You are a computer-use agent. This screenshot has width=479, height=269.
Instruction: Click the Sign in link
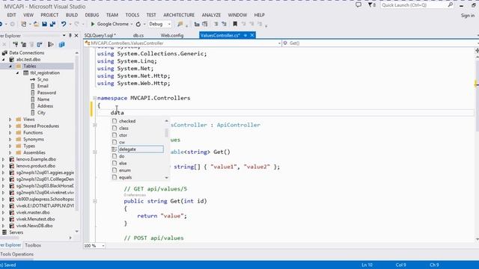(x=468, y=15)
